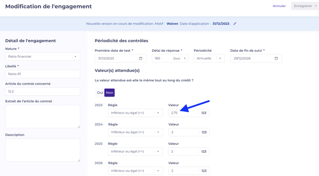Open calendar for Date de fin de suivi
The height and width of the screenshot is (176, 319).
click(x=276, y=58)
